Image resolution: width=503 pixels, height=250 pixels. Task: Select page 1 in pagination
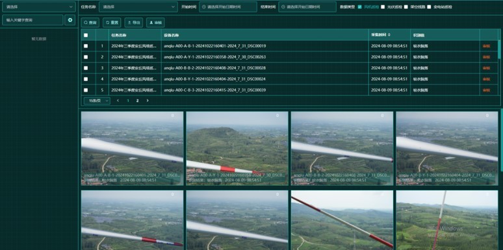pos(128,101)
